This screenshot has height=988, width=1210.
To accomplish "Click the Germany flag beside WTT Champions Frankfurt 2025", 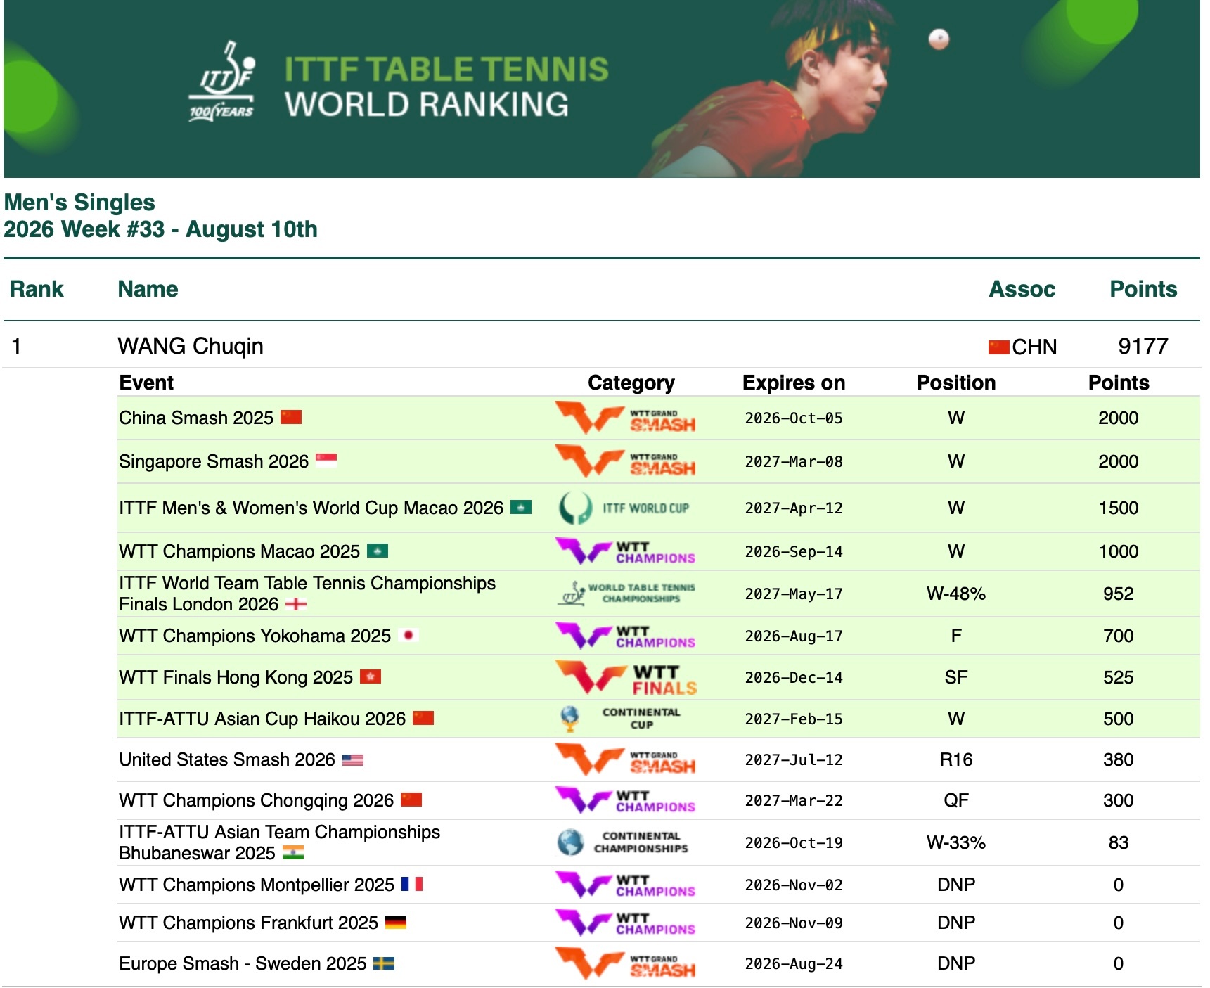I will coord(396,922).
